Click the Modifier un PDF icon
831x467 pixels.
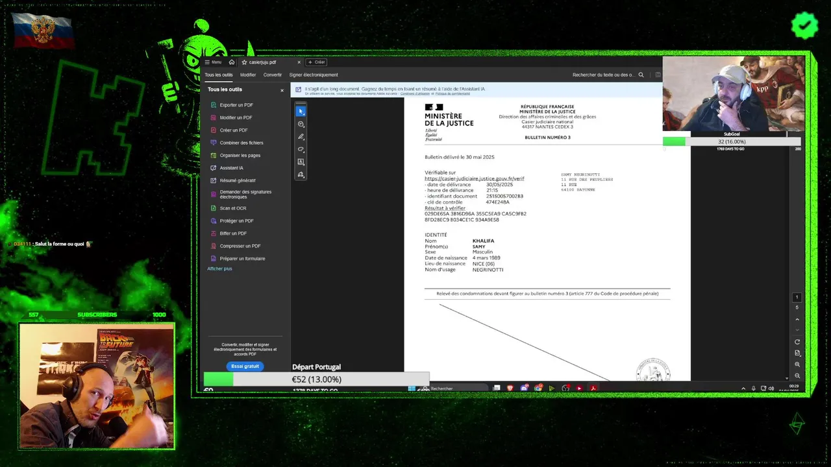click(x=214, y=117)
